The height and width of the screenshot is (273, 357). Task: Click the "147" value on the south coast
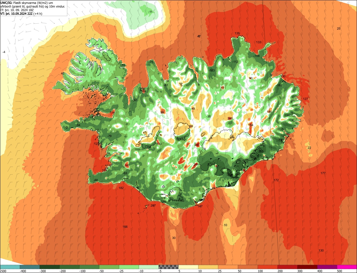coord(200,206)
